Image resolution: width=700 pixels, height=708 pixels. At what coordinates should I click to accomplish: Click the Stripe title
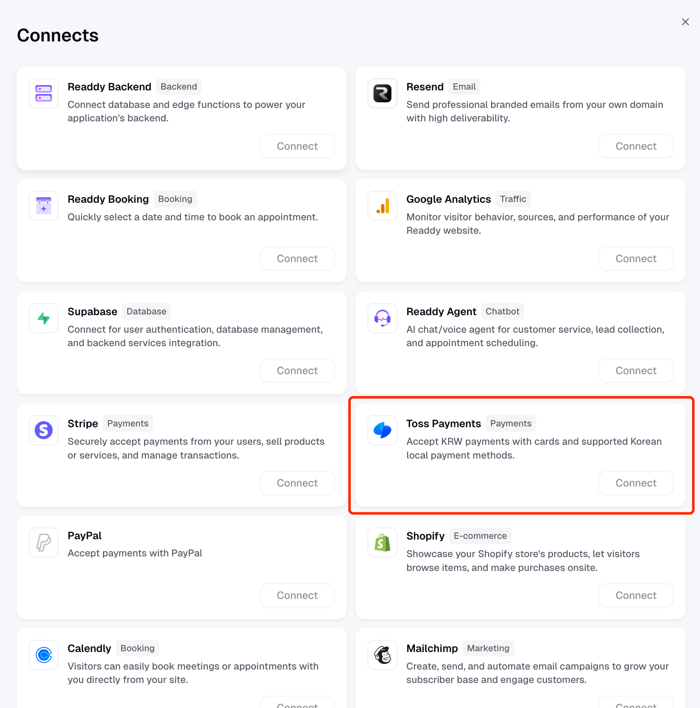click(83, 423)
